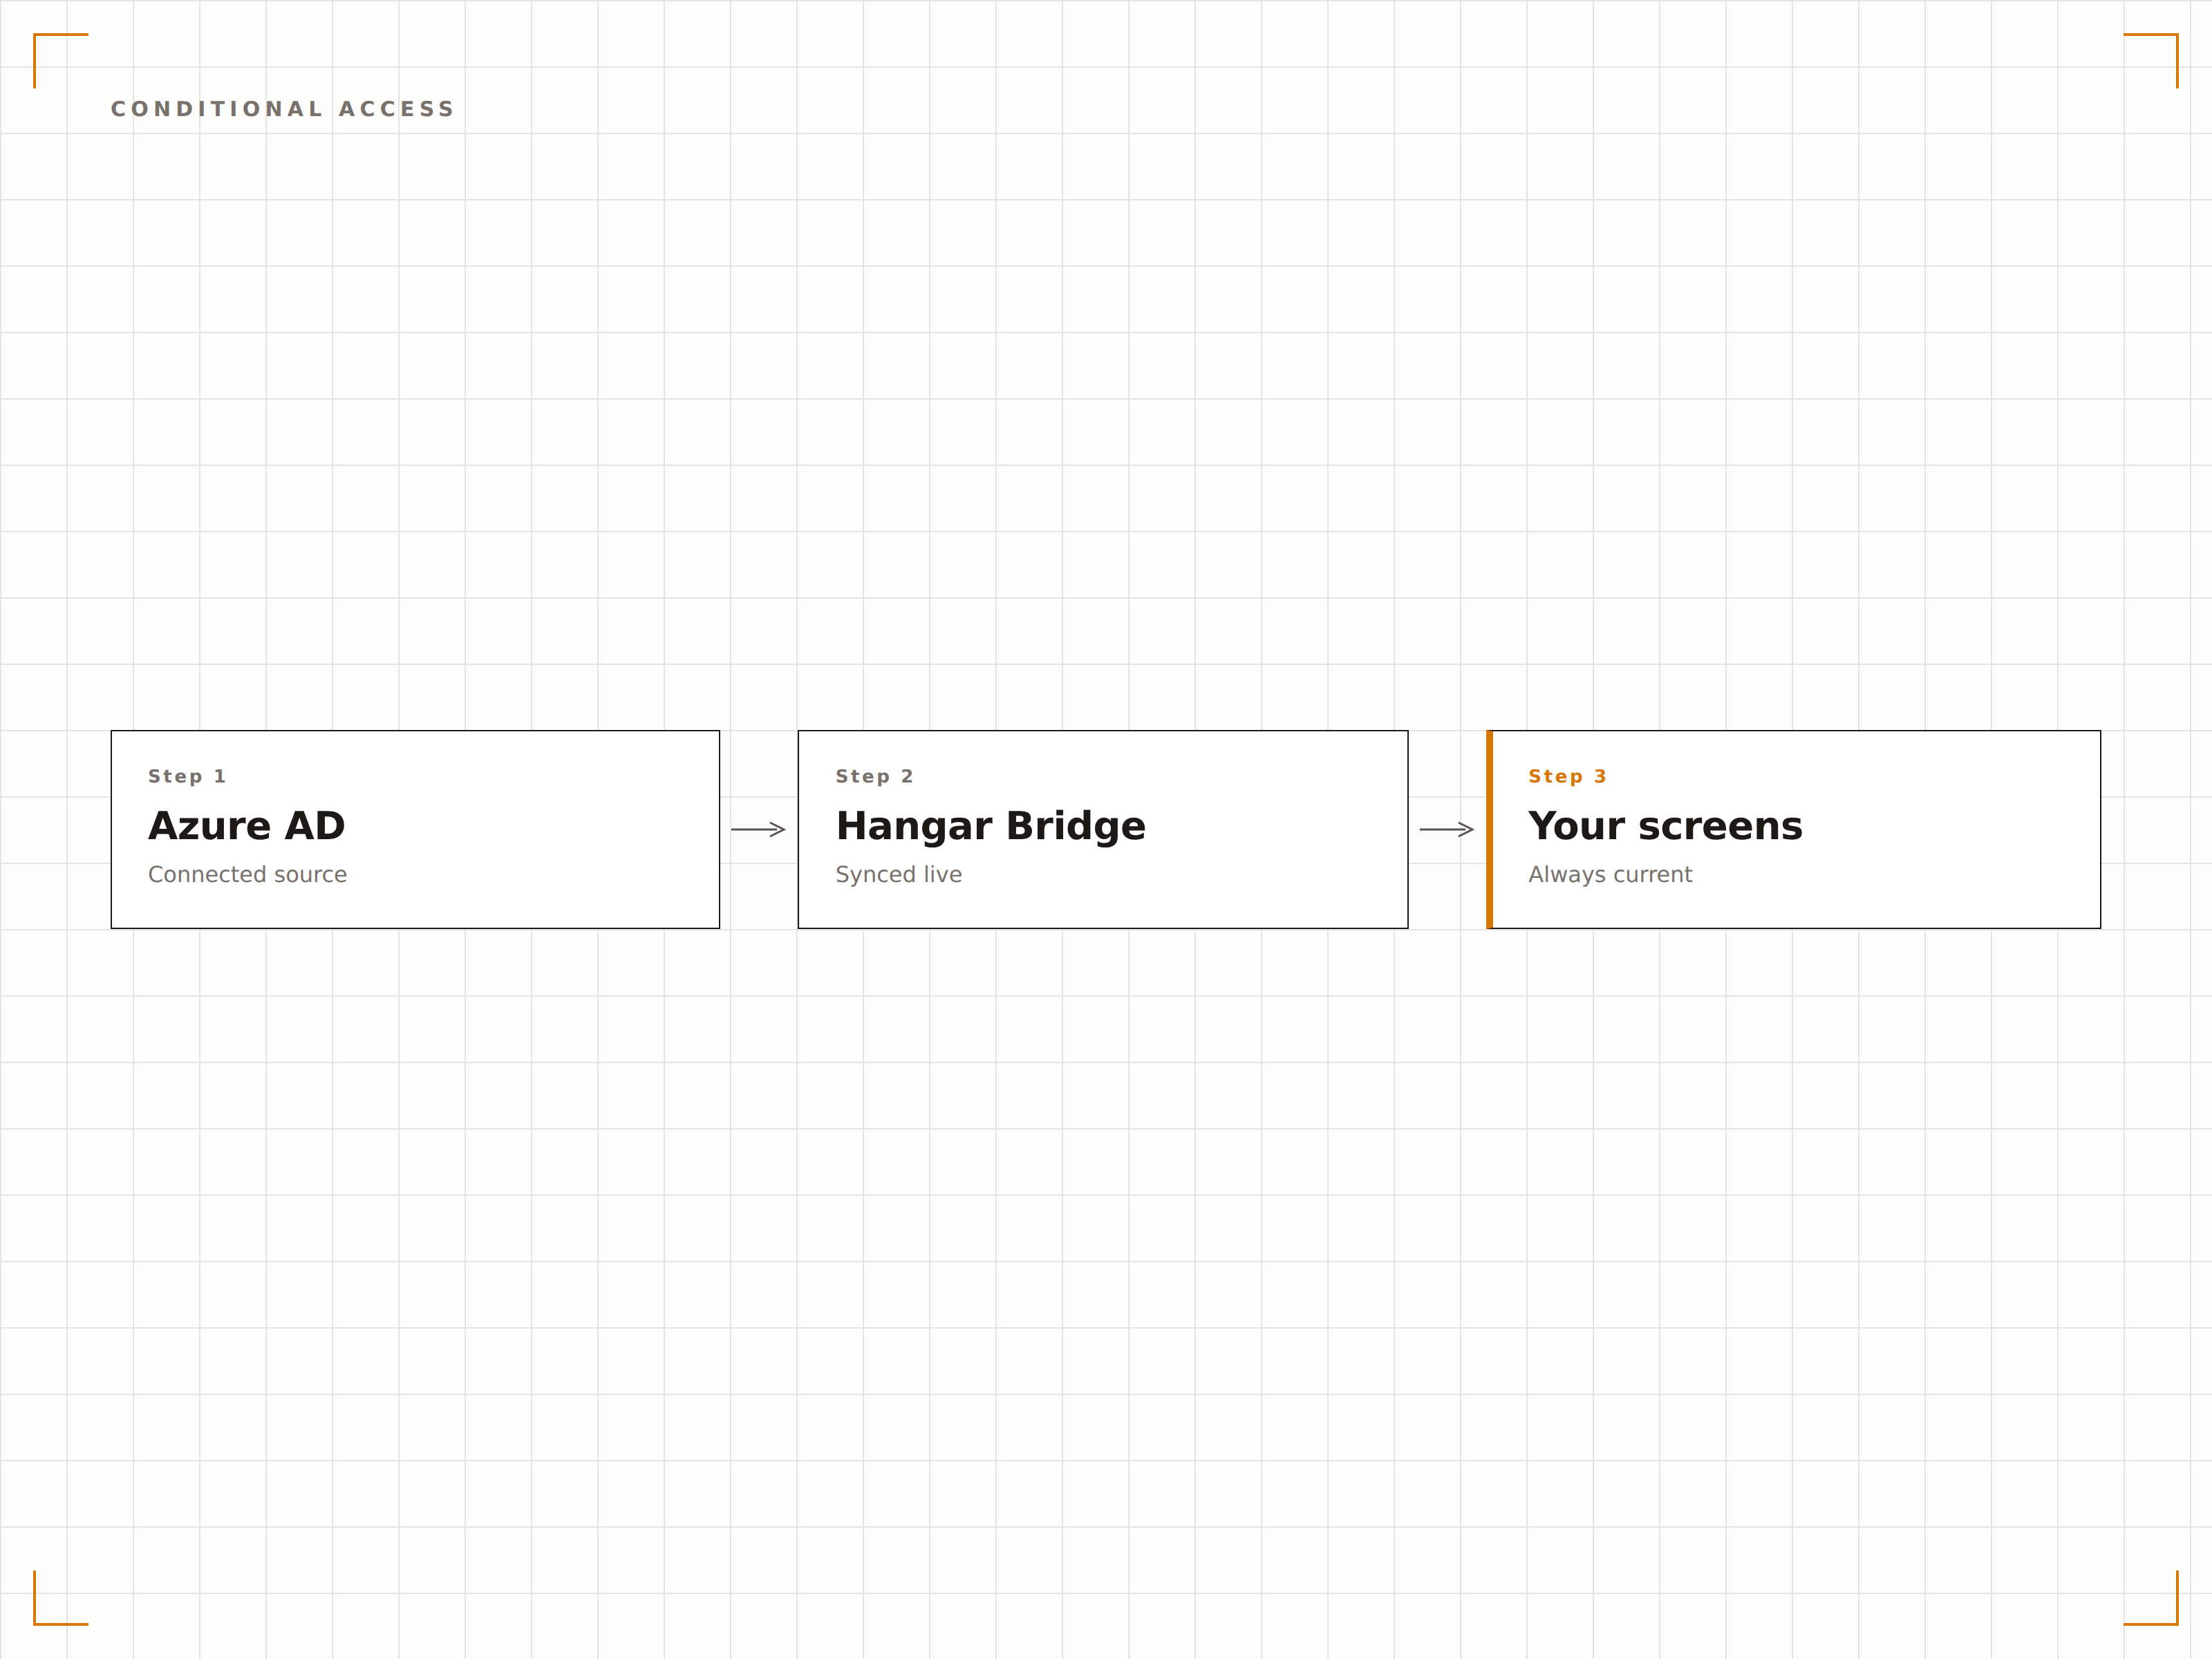
Task: Select the orange Step 3 label
Action: [x=1566, y=776]
